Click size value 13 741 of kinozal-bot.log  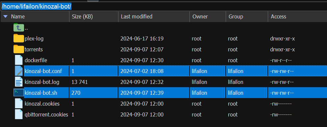(x=80, y=82)
